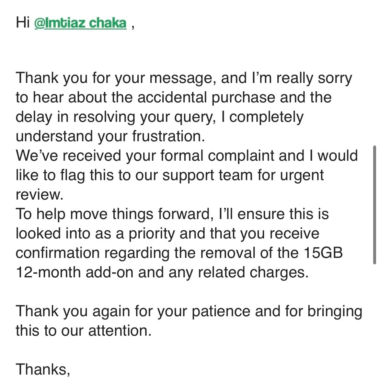Click the closing "Thanks," line

click(43, 369)
